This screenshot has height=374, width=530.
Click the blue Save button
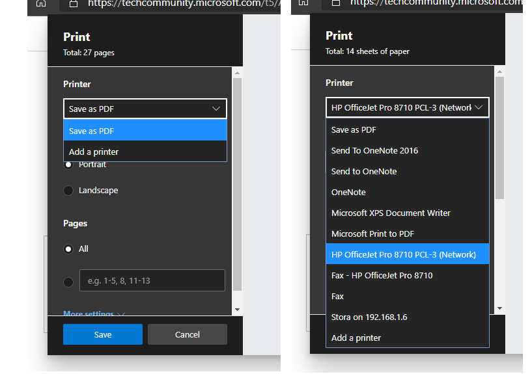click(x=103, y=334)
